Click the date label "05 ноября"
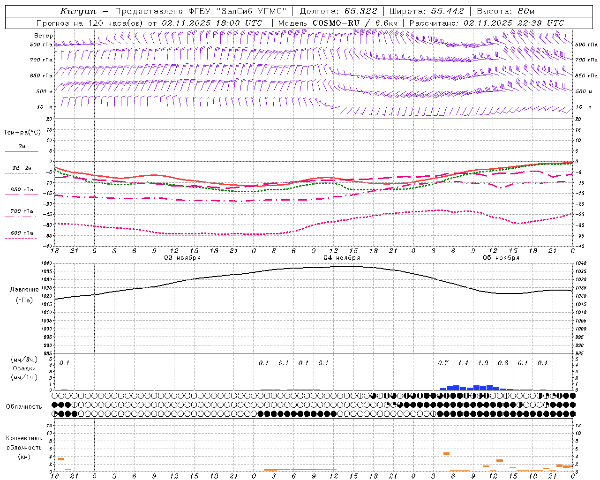The image size is (600, 480). coord(501,258)
